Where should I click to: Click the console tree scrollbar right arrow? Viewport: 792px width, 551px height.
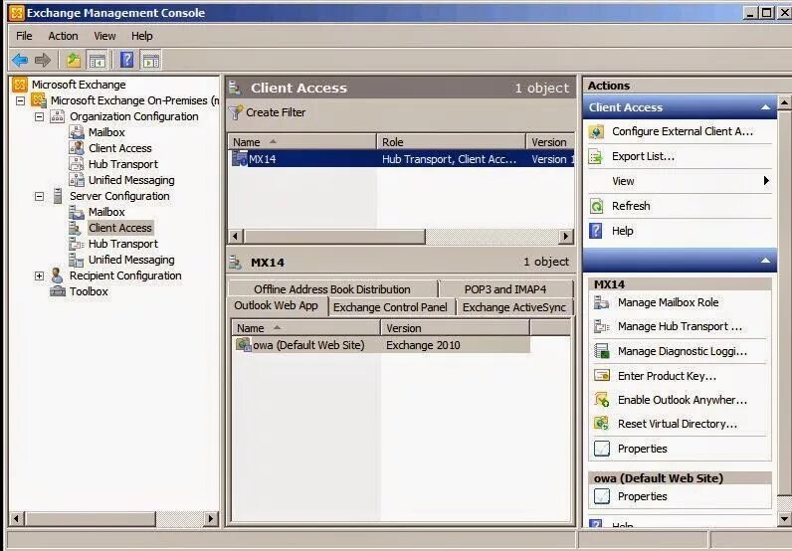pyautogui.click(x=210, y=518)
